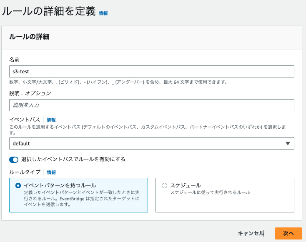Viewport: 306px width, 242px height.
Task: Click the ルールの詳細 section heading
Action: 29,37
